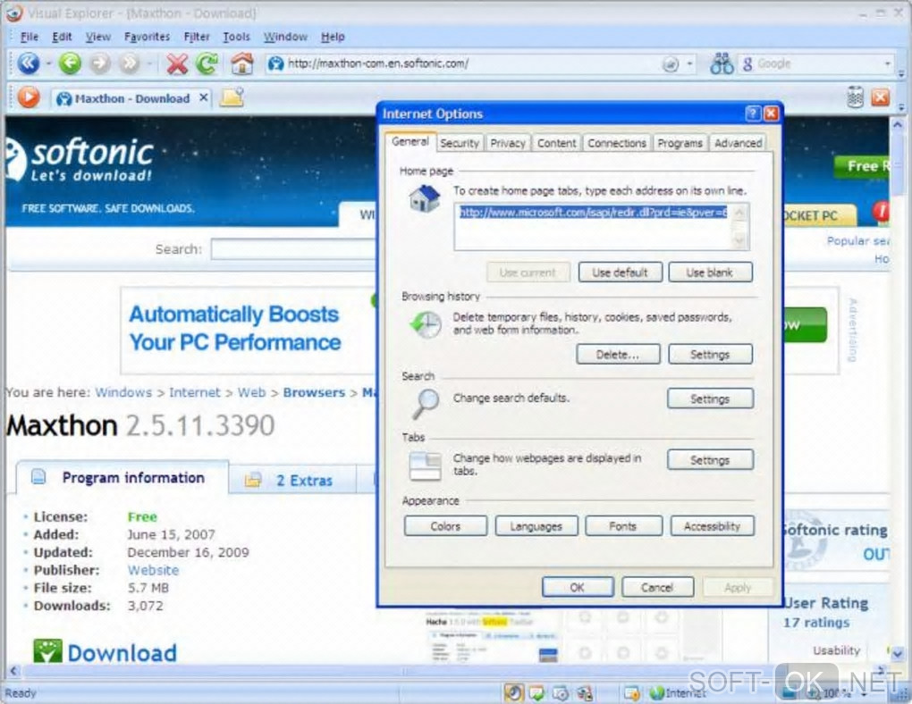Refresh the page with the green arrows icon
This screenshot has height=704, width=912.
207,64
